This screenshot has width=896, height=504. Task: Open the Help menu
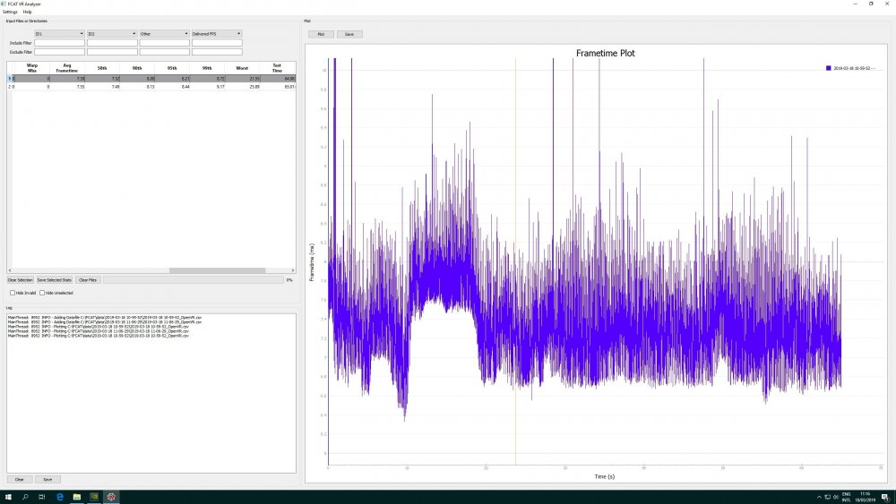tap(28, 12)
